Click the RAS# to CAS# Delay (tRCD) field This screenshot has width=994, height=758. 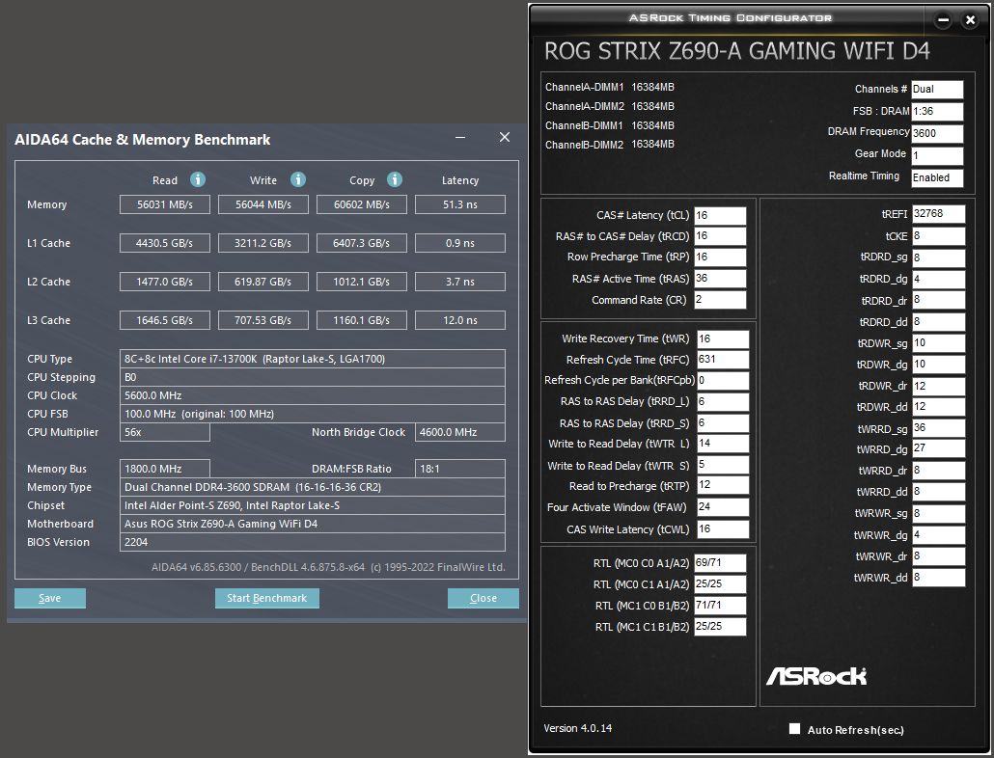pos(720,236)
